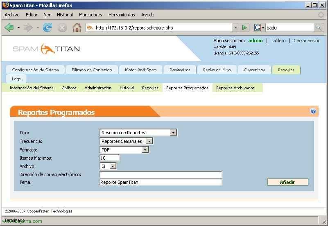Switch to Logs tab
This screenshot has width=328, height=226.
coord(16,79)
